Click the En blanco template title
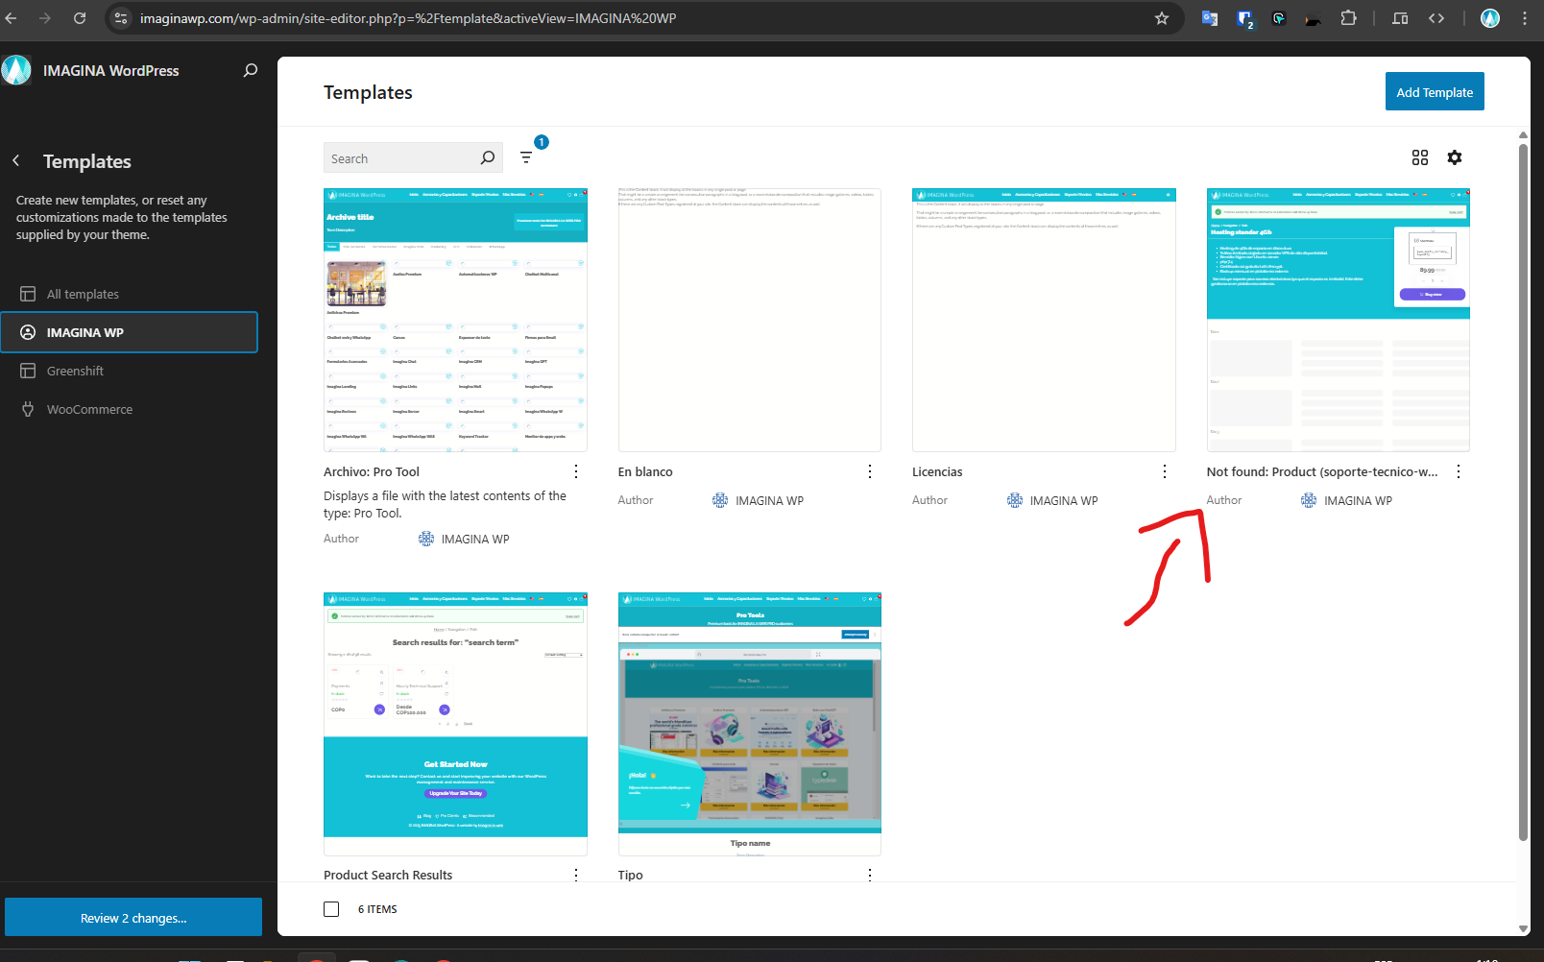 point(645,471)
